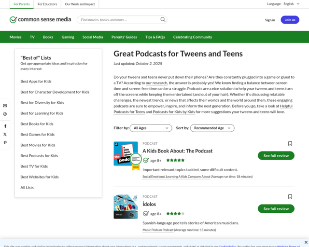The image size is (309, 247).
Task: Open the Social Media menu
Action: (x=93, y=37)
